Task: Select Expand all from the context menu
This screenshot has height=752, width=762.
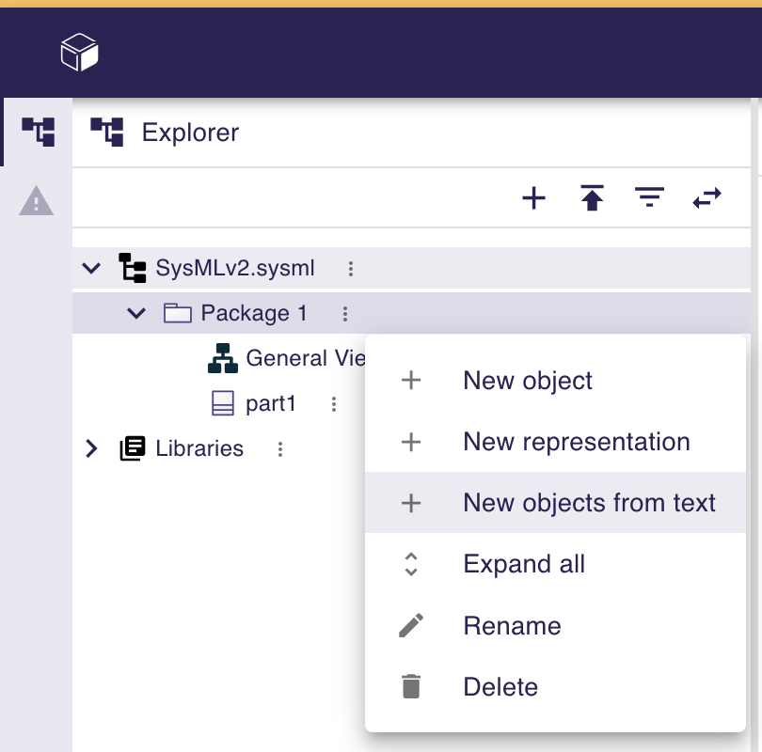Action: tap(523, 564)
